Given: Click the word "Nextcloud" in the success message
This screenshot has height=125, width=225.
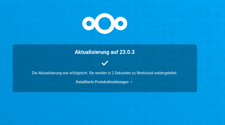Looking at the screenshot, I should (x=145, y=73).
